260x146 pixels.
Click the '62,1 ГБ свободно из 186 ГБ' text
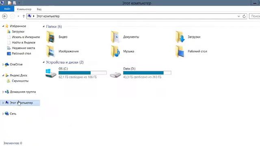pos(78,77)
